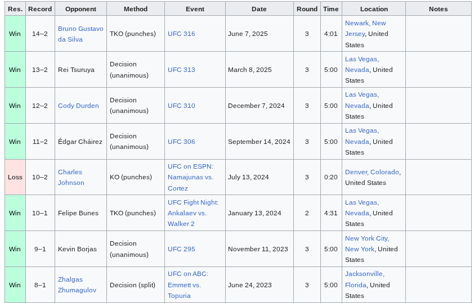
Task: Click the Date column header
Action: (x=259, y=9)
